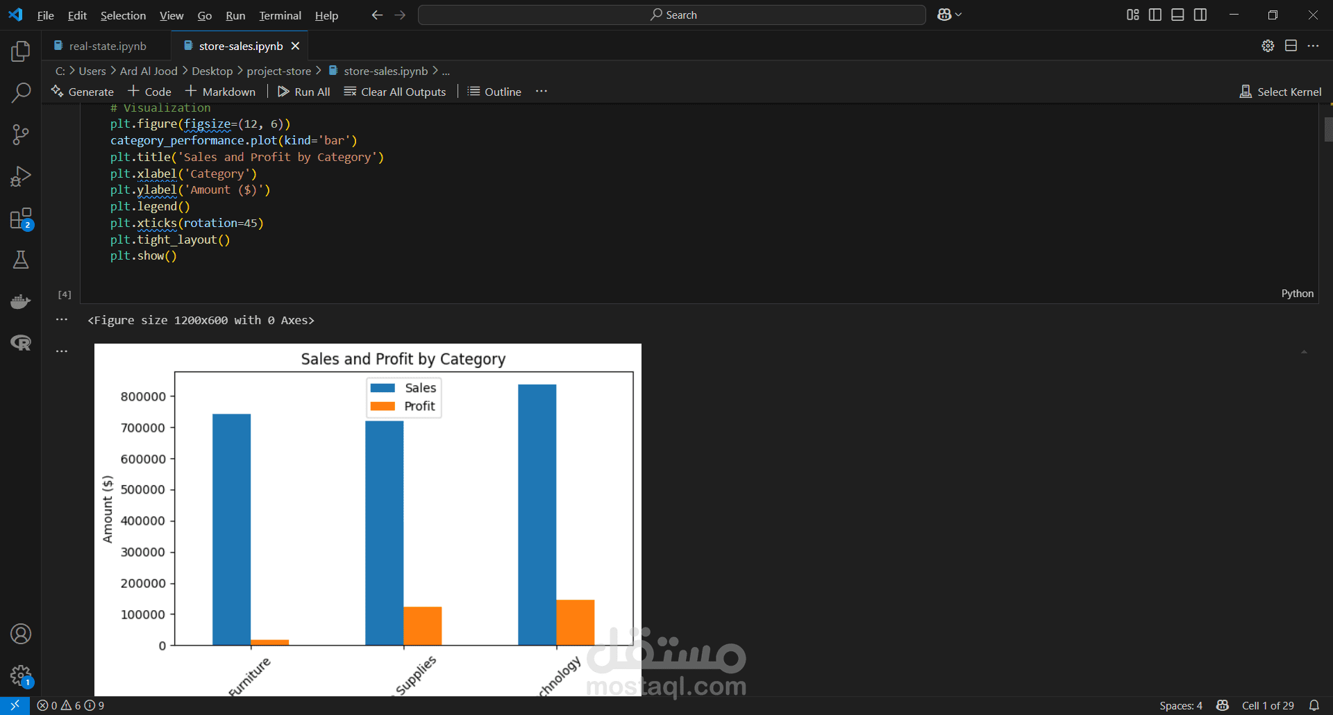Click the blue Sales legend swatch
Viewport: 1333px width, 715px height.
click(x=383, y=388)
